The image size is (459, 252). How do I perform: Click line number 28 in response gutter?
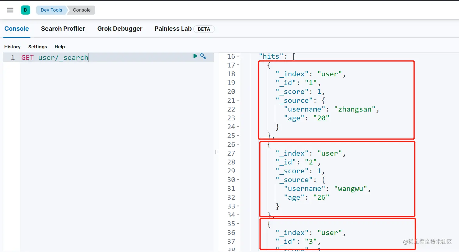(231, 162)
